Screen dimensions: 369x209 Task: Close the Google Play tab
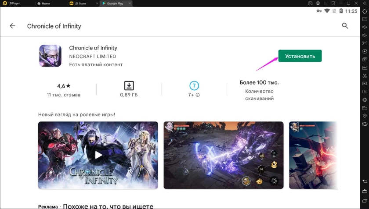(x=130, y=4)
